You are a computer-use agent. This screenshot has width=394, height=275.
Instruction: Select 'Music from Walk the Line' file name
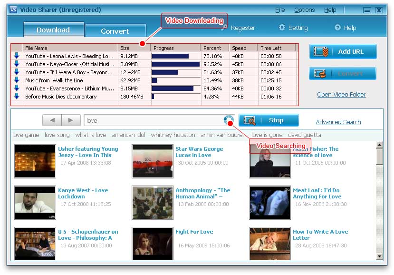tap(54, 80)
